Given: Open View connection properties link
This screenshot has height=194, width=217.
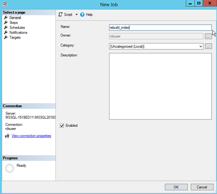Looking at the screenshot, I should point(31,136).
